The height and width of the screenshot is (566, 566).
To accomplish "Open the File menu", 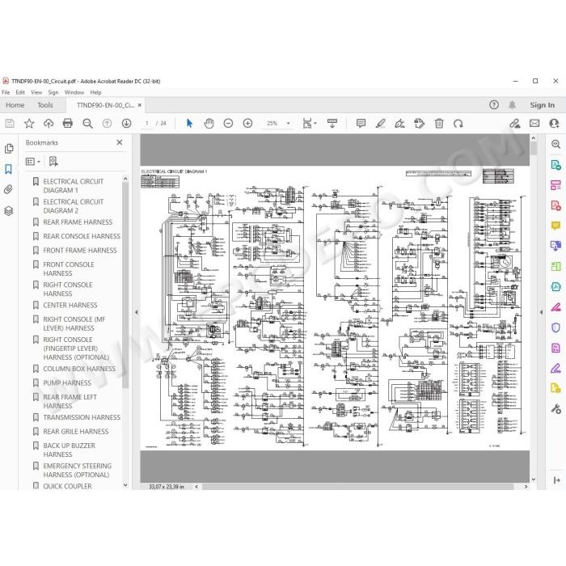I will coord(6,92).
